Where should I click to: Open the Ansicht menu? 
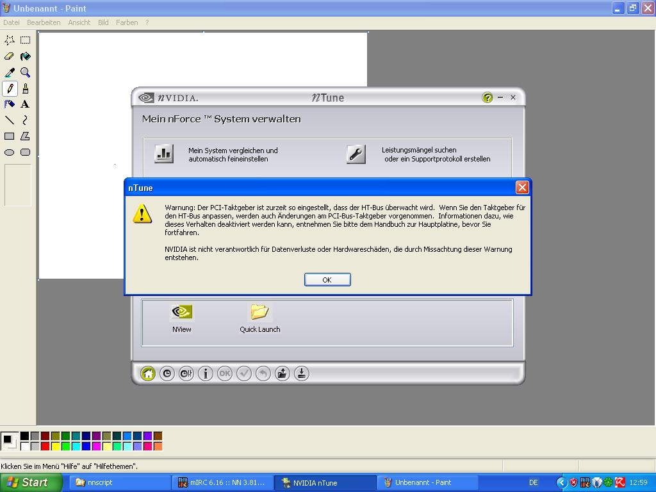click(79, 22)
